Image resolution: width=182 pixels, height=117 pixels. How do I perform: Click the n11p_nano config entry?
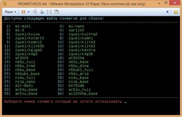(x=25, y=82)
